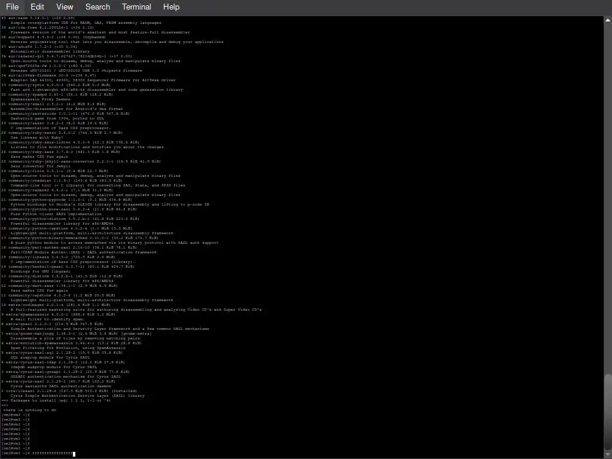Click the 'Packages to install' prompt line
This screenshot has width=612, height=459.
pyautogui.click(x=56, y=400)
